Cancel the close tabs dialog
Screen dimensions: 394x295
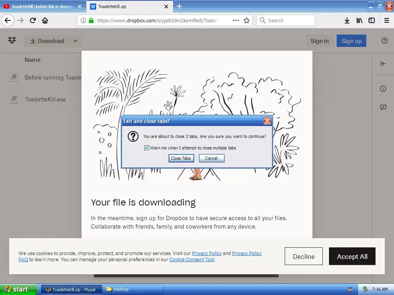pos(212,158)
